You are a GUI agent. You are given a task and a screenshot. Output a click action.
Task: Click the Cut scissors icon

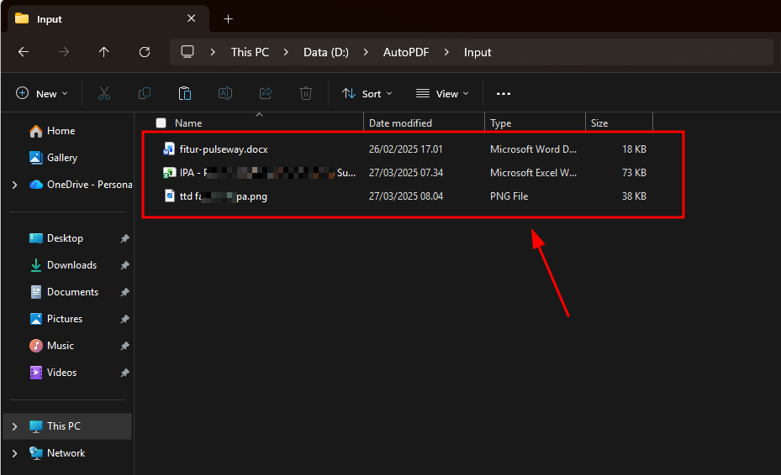[104, 93]
